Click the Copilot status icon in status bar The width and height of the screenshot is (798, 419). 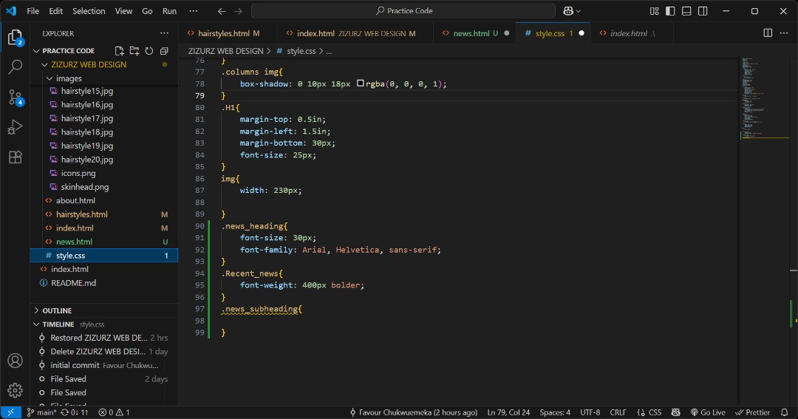pyautogui.click(x=676, y=412)
